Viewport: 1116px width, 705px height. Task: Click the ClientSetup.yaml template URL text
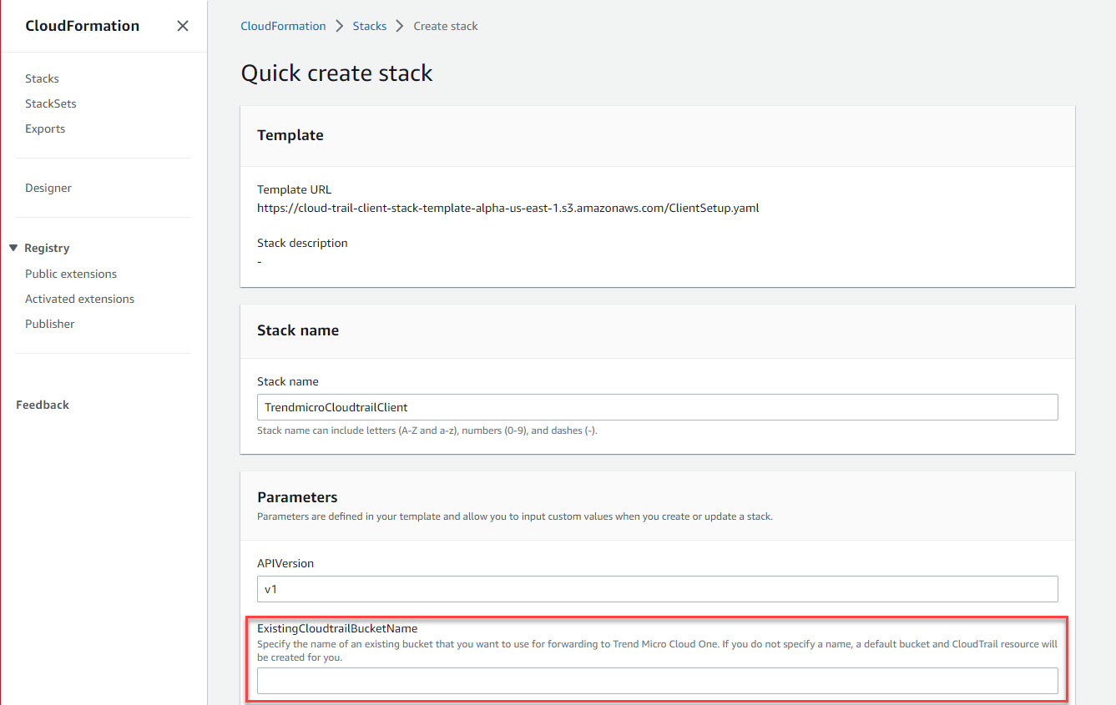pyautogui.click(x=508, y=208)
